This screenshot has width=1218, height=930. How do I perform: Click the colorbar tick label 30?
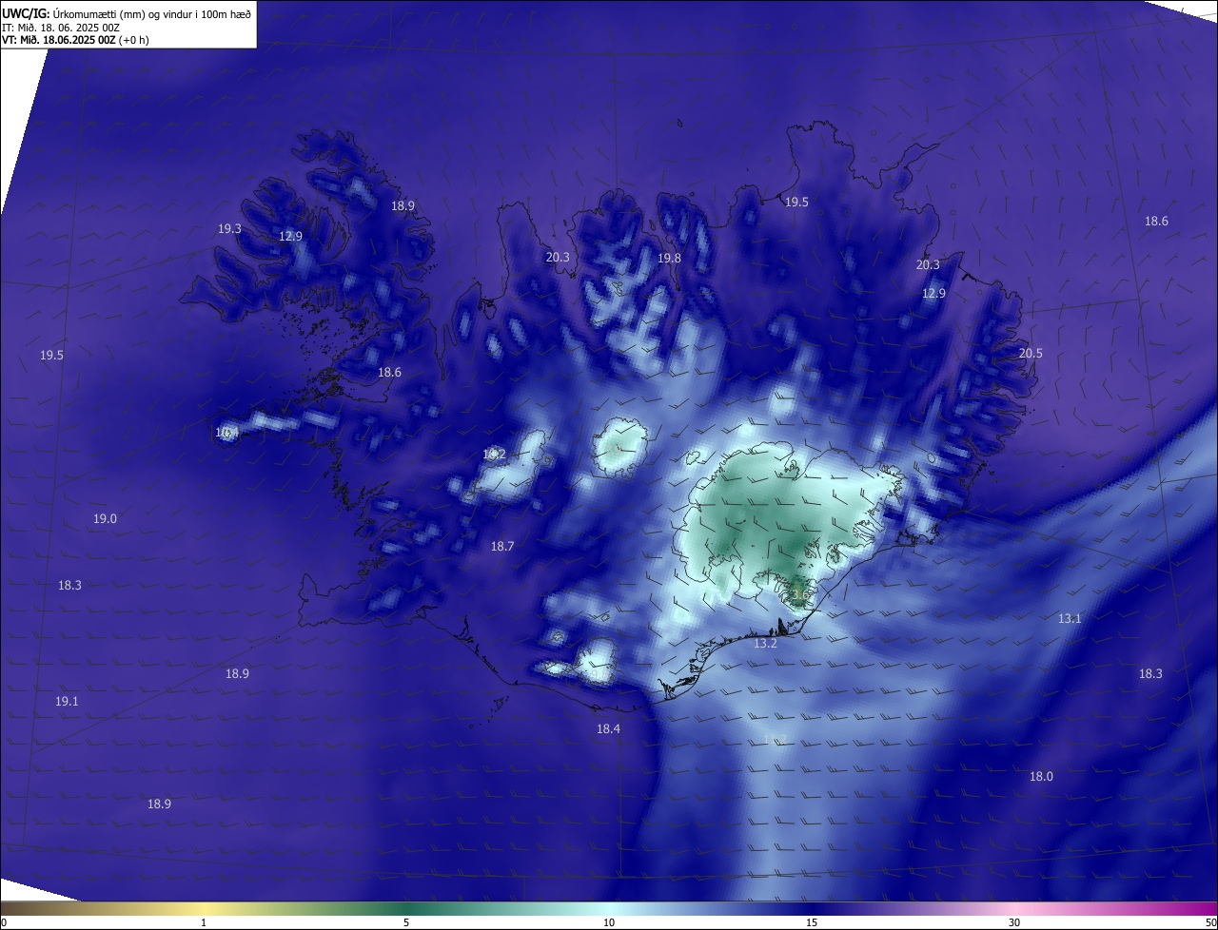pos(1014,923)
